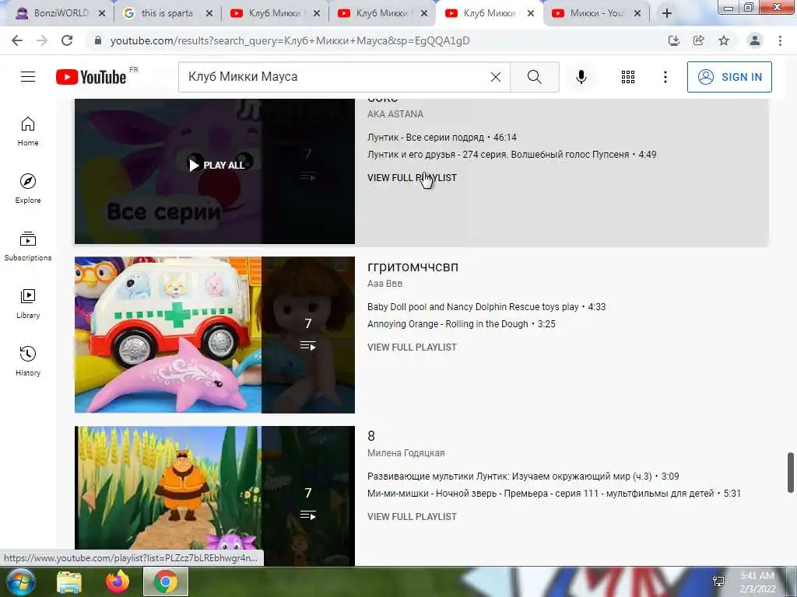797x597 pixels.
Task: Submit search with magnifier button
Action: click(x=534, y=77)
